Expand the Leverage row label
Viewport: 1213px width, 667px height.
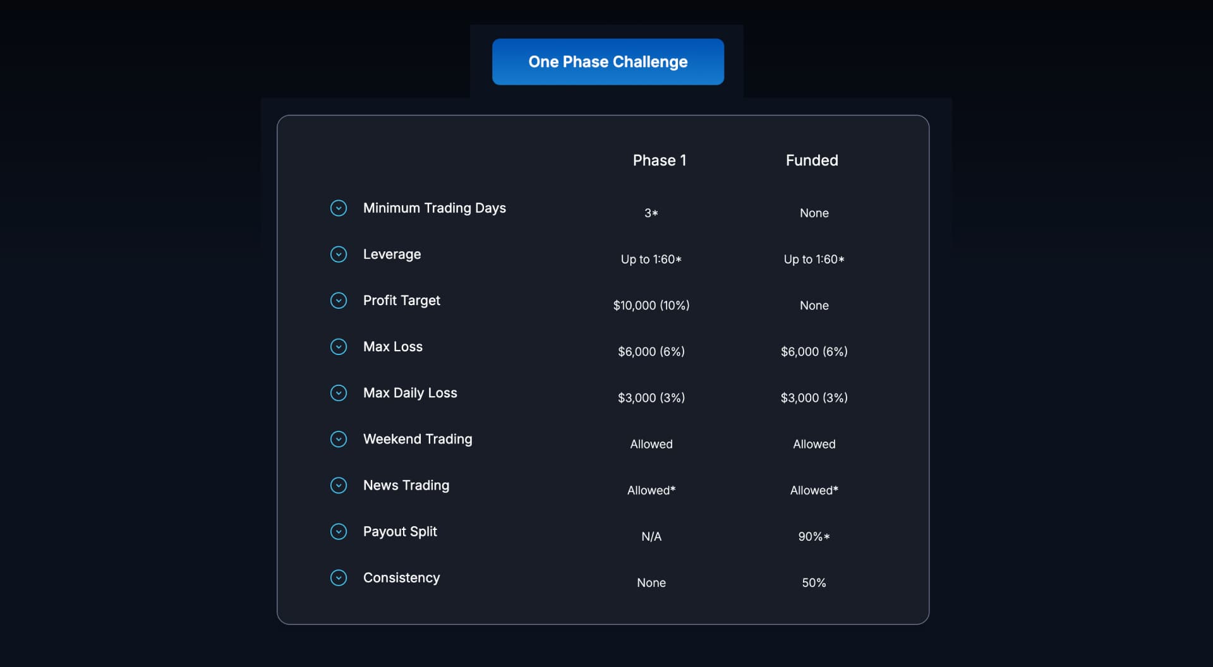392,254
